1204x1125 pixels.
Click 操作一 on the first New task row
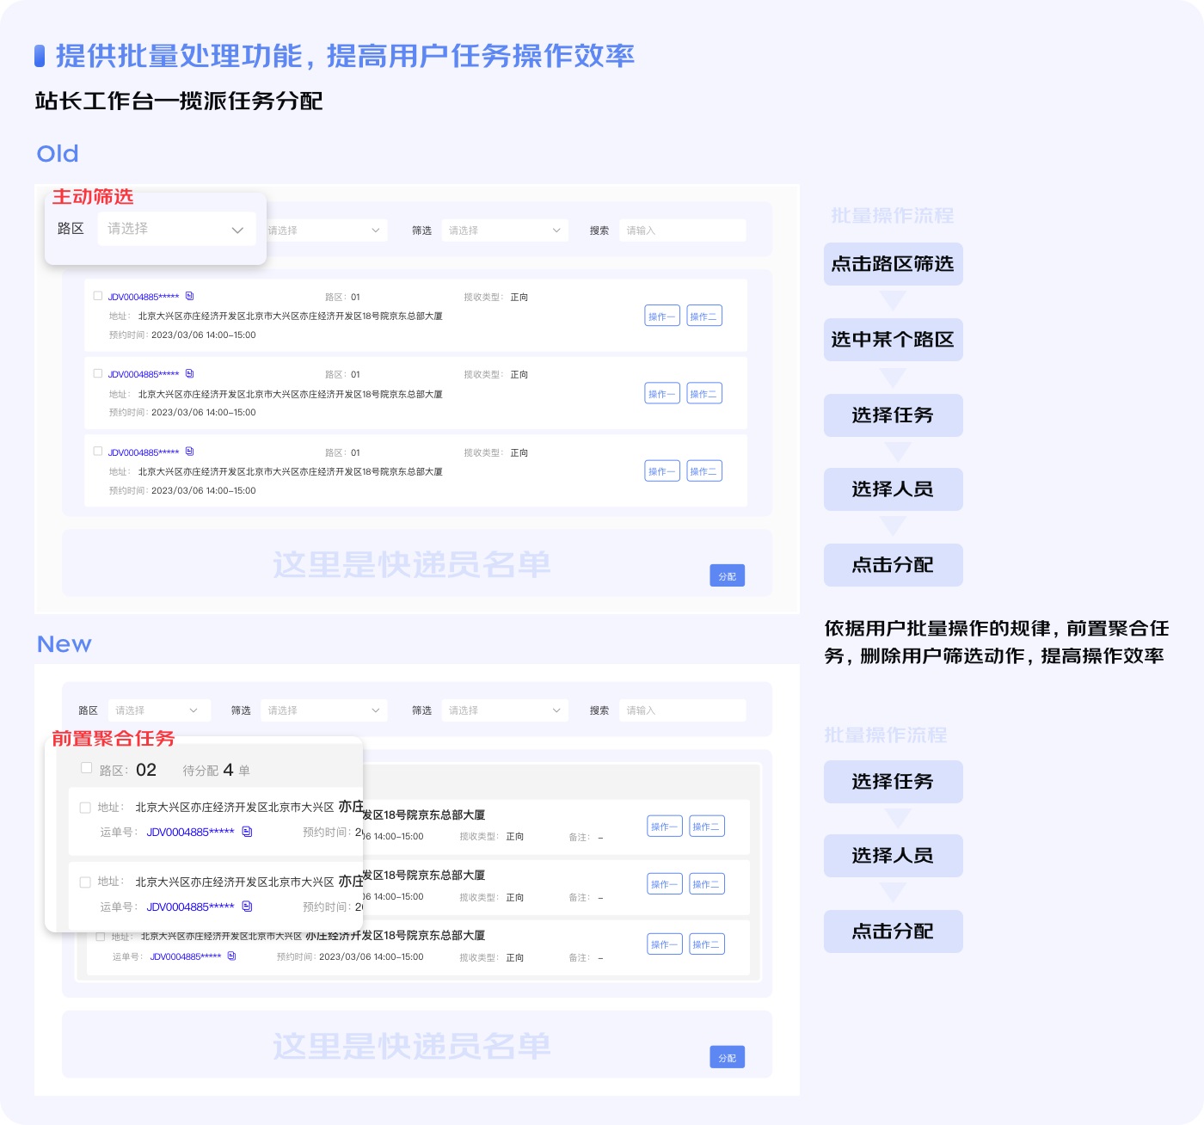coord(665,827)
